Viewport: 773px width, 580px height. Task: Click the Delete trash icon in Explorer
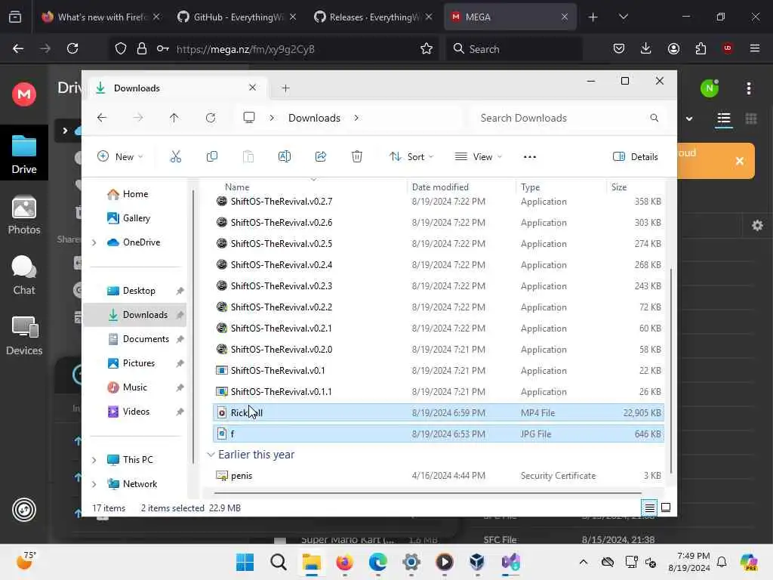(x=357, y=157)
